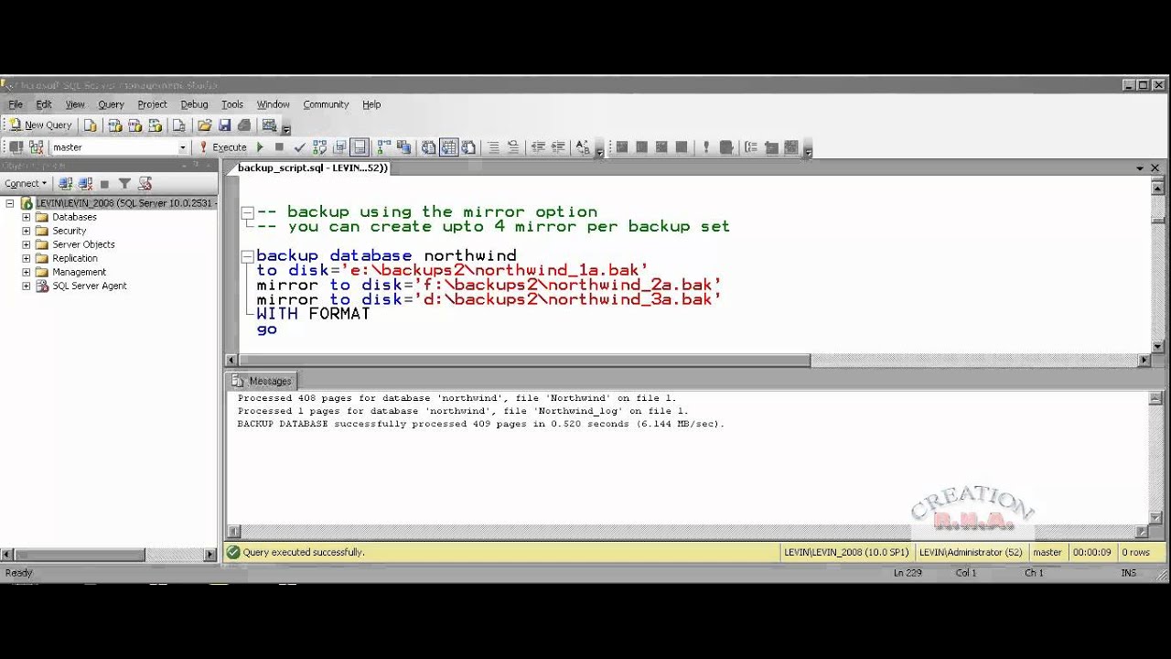Collapse the backup database statement outline
The height and width of the screenshot is (659, 1171).
pyautogui.click(x=247, y=256)
